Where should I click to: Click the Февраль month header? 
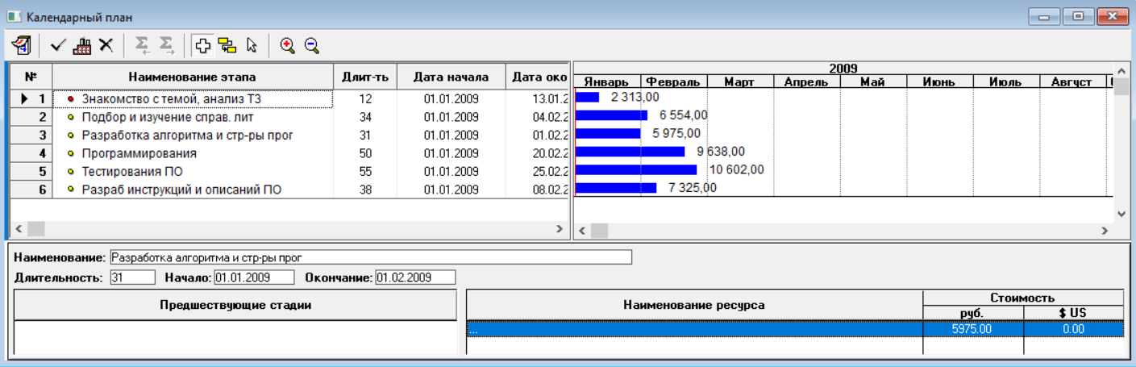(x=674, y=82)
